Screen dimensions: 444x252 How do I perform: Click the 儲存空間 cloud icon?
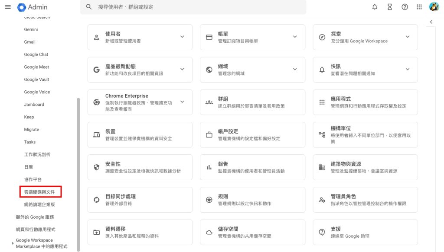point(209,233)
